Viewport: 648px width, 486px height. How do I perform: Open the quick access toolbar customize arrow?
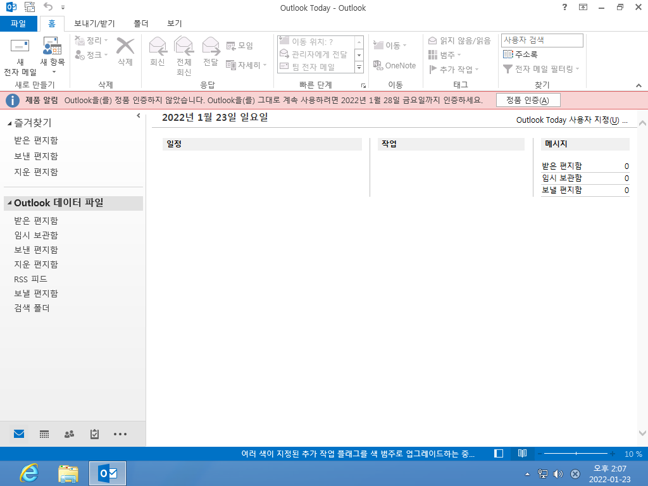(x=63, y=8)
